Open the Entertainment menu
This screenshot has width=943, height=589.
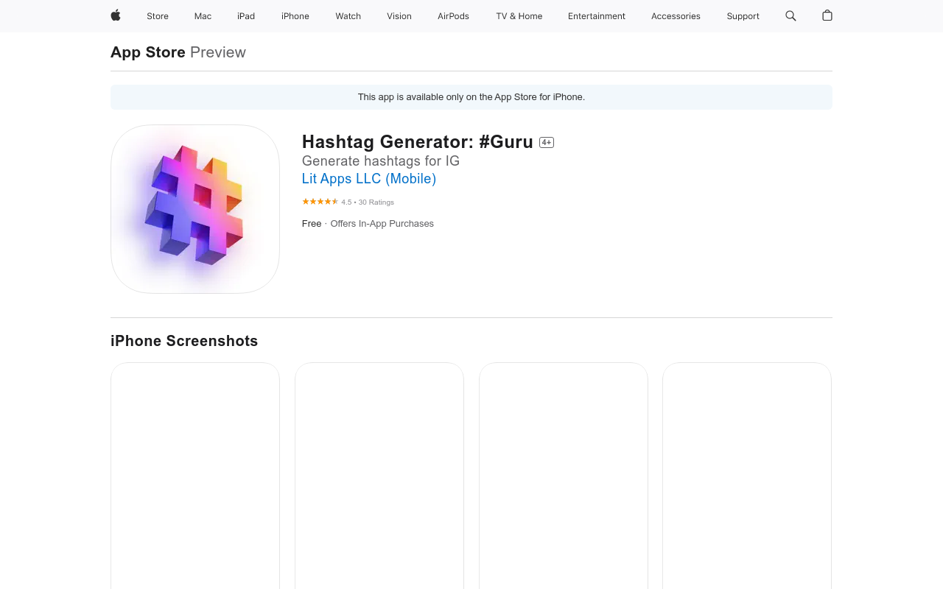point(597,16)
